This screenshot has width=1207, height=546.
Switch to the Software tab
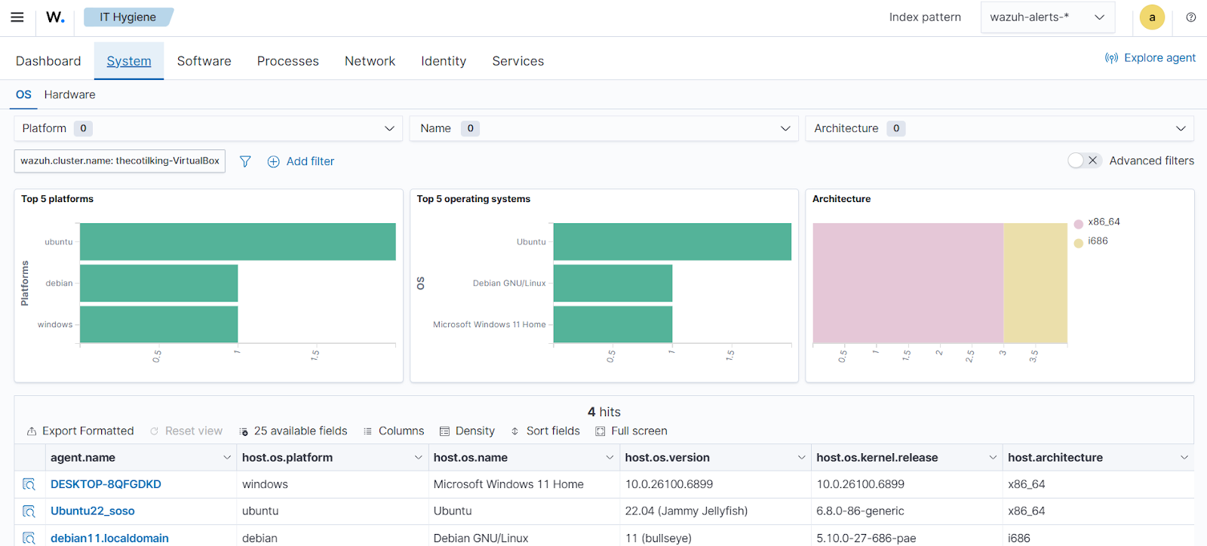(x=204, y=61)
